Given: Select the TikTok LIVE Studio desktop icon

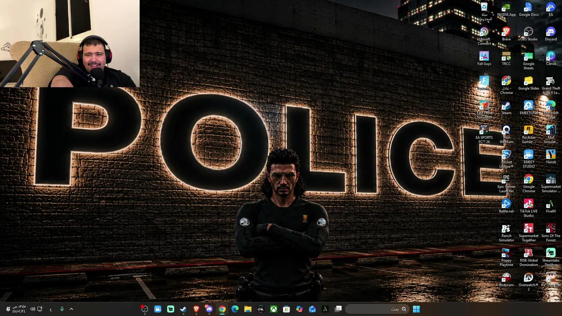Looking at the screenshot, I should [529, 208].
